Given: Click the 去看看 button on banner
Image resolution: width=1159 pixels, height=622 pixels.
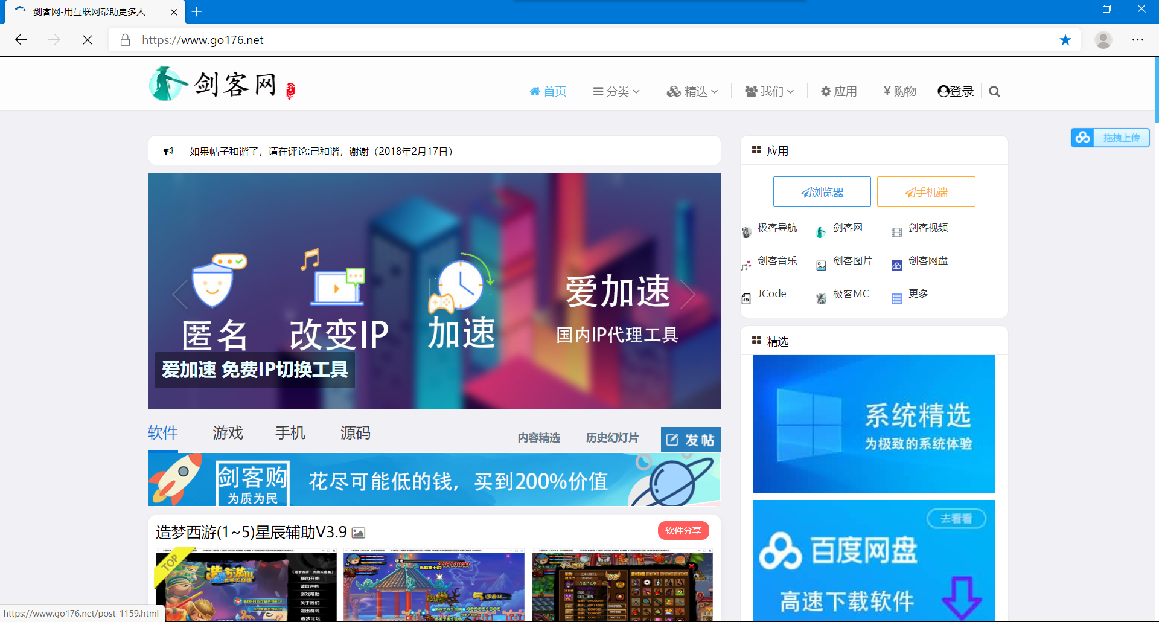Looking at the screenshot, I should (x=956, y=518).
